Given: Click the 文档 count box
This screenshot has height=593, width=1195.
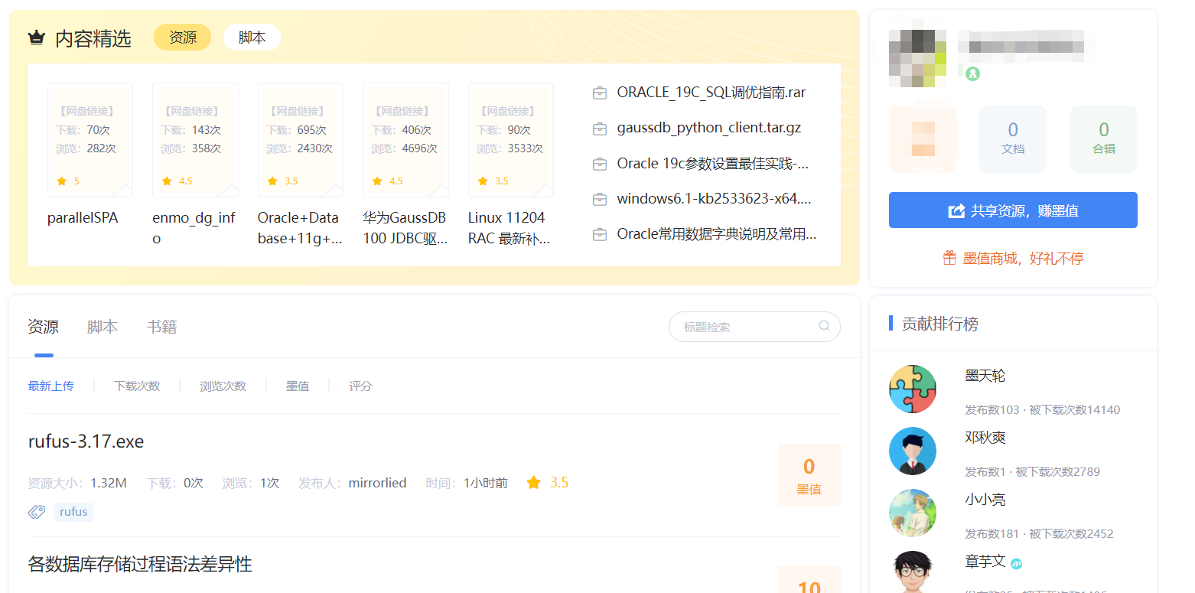Looking at the screenshot, I should click(1013, 139).
